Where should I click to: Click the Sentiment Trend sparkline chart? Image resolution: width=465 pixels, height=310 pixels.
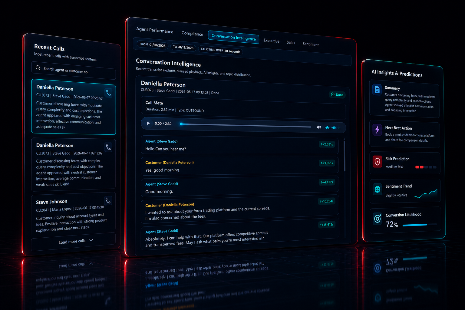click(425, 193)
